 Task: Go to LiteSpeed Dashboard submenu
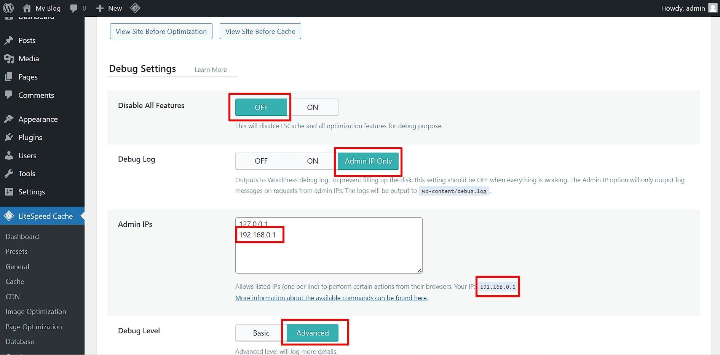click(x=22, y=237)
